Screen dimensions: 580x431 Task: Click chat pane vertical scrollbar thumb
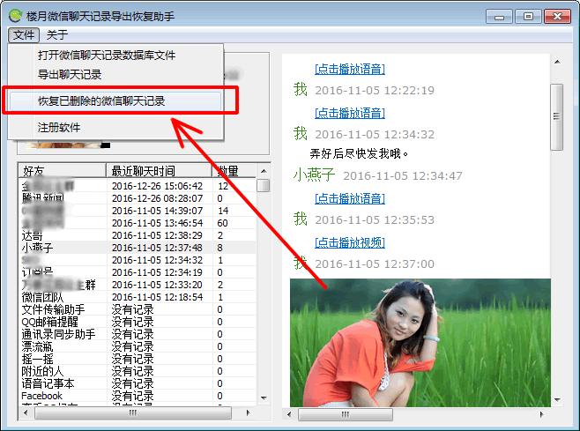coord(557,116)
